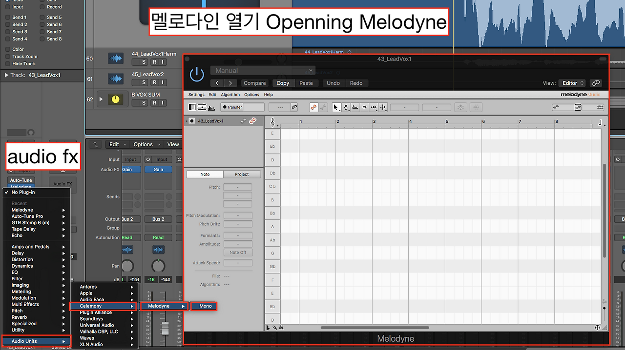The width and height of the screenshot is (625, 350).
Task: Select previous preset arrow in Melodyne header
Action: tap(217, 83)
